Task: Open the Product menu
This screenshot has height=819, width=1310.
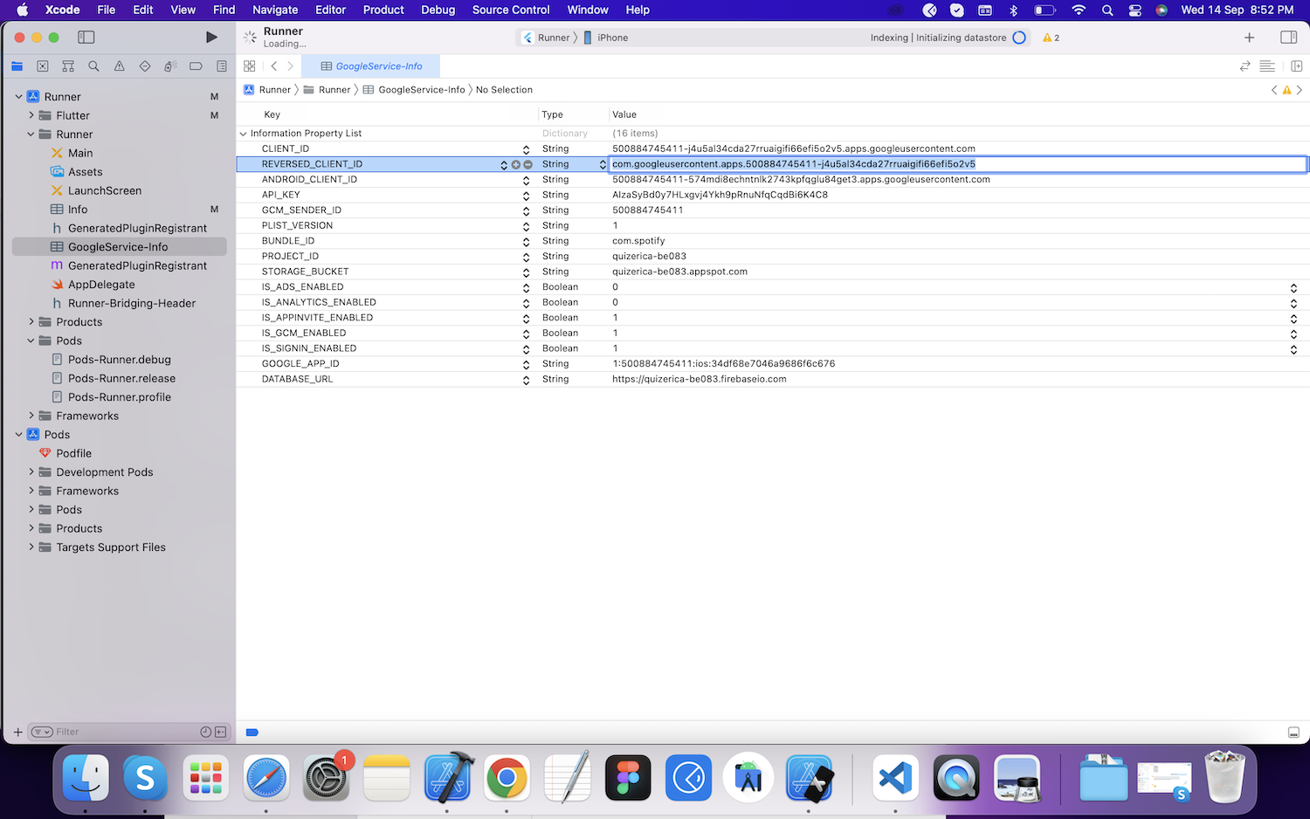Action: 383,10
